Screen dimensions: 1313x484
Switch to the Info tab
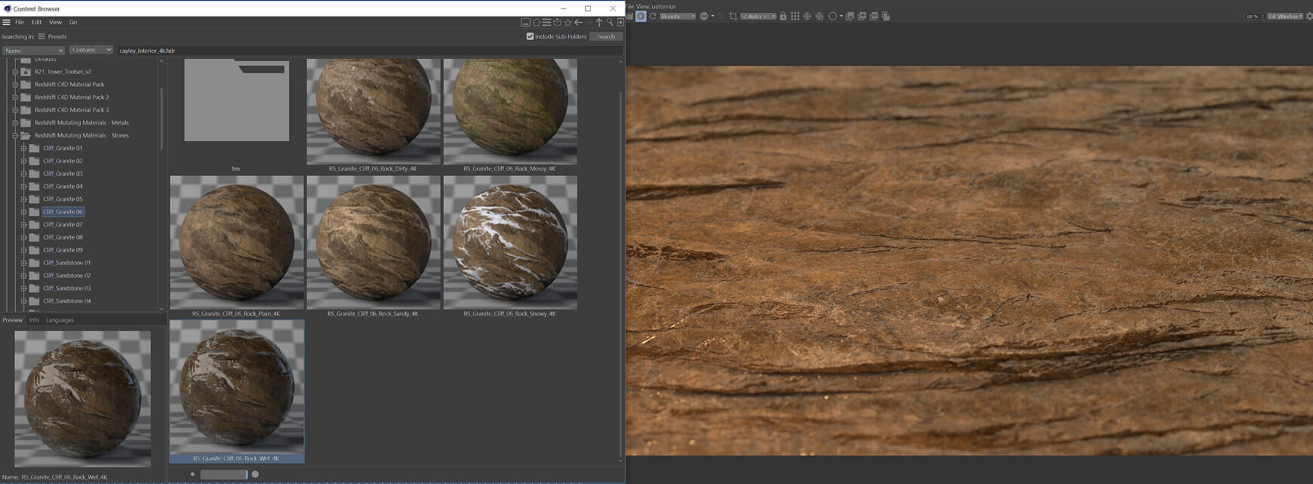point(34,320)
